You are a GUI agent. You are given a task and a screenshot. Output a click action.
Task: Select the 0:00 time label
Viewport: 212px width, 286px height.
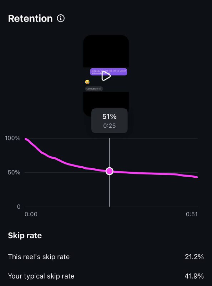tap(31, 214)
